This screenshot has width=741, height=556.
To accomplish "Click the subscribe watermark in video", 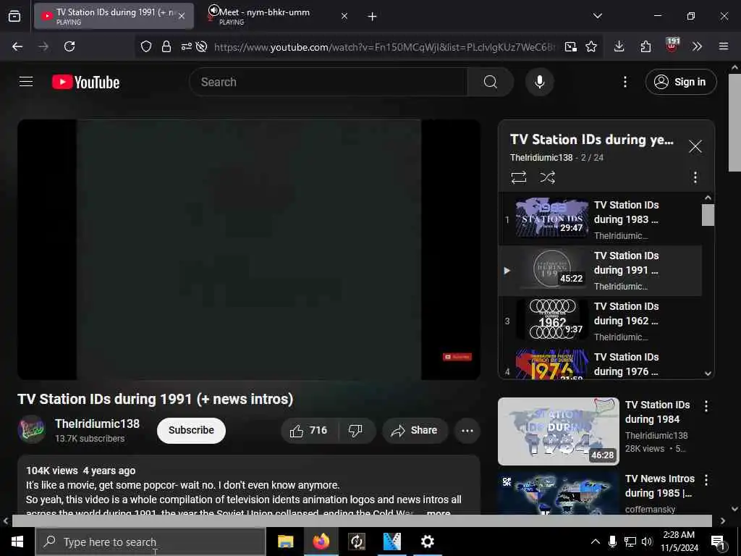I will pos(457,357).
